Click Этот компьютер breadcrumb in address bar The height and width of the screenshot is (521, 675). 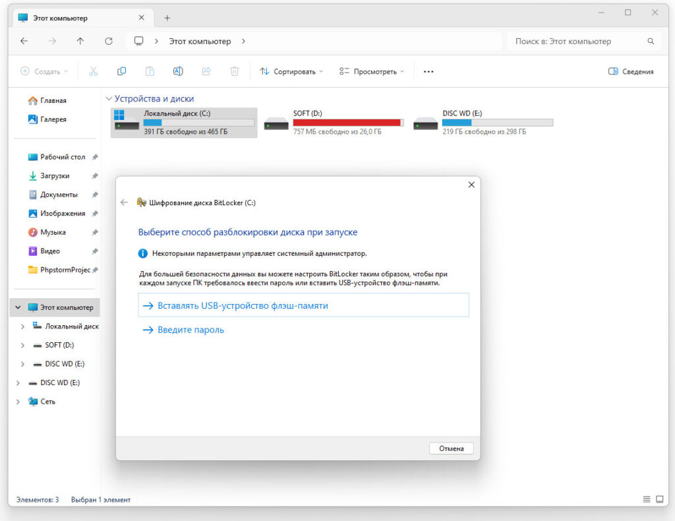[200, 42]
